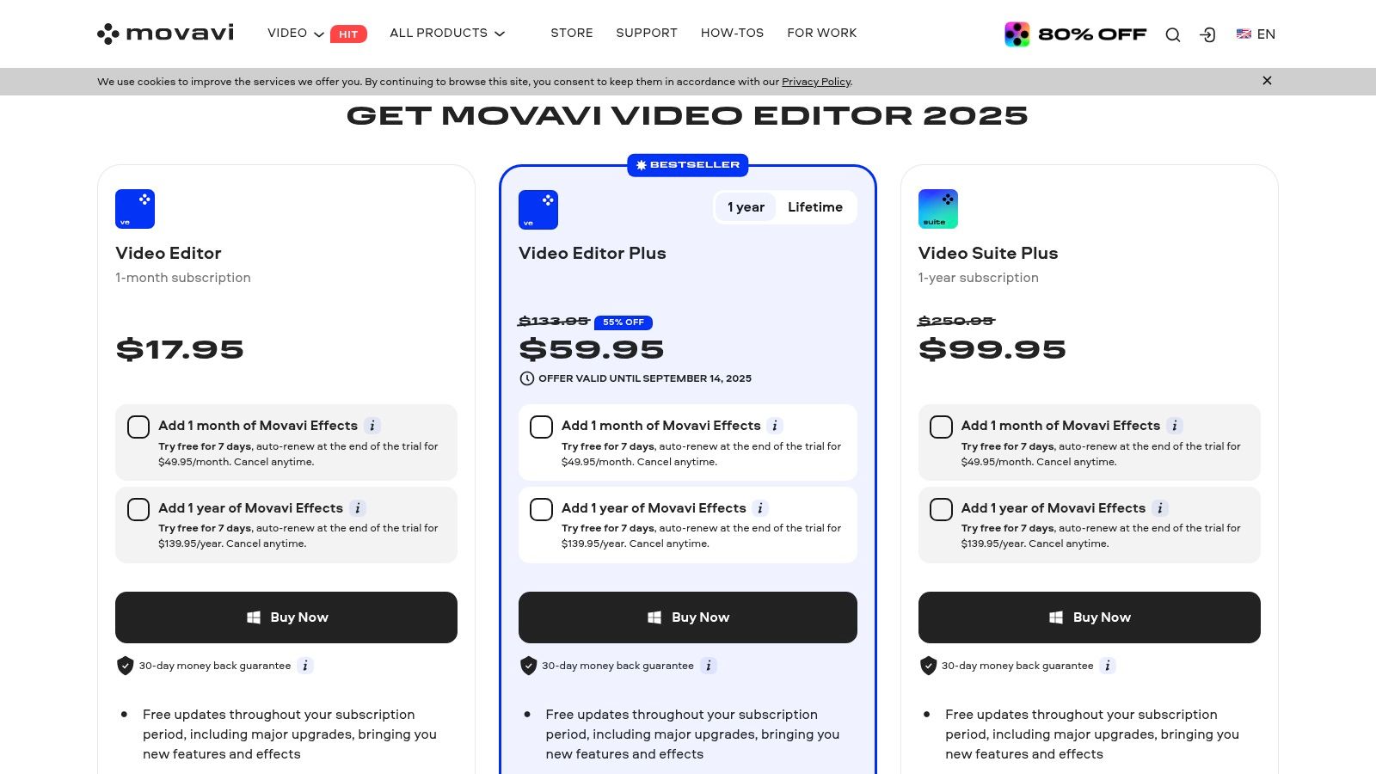Image resolution: width=1376 pixels, height=774 pixels.
Task: Tick Add 1 month of Movavi Effects on Video Editor
Action: click(x=138, y=427)
